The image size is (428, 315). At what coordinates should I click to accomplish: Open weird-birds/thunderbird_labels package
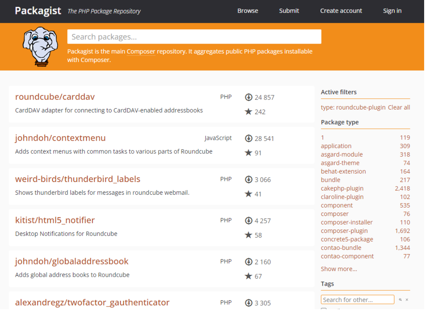78,179
